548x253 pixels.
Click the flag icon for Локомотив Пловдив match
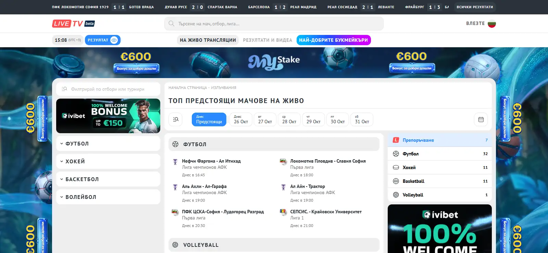click(x=283, y=162)
